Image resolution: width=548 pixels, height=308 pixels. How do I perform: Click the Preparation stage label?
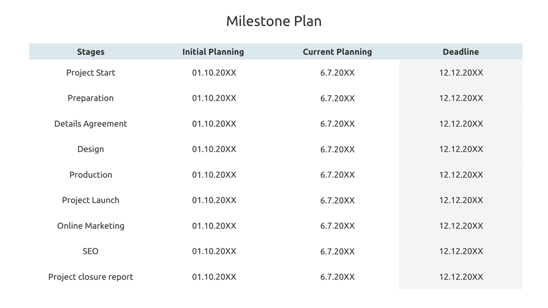point(91,98)
